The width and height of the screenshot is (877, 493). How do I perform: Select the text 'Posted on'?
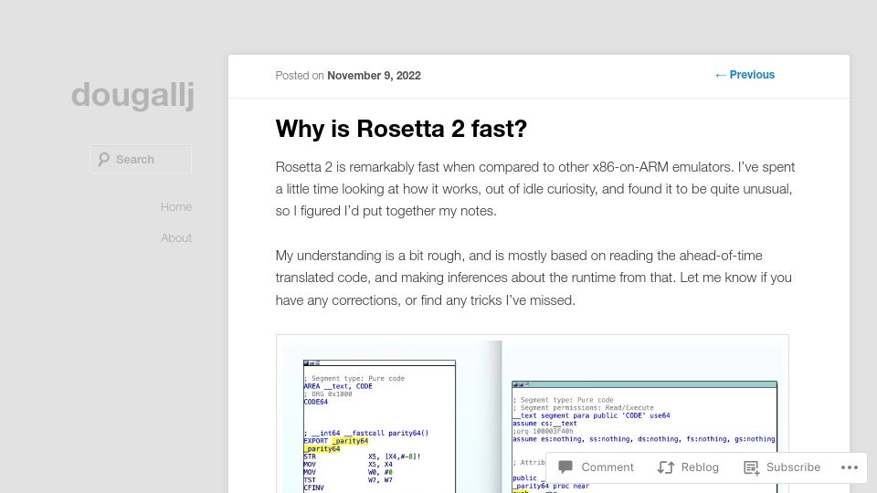[x=300, y=76]
